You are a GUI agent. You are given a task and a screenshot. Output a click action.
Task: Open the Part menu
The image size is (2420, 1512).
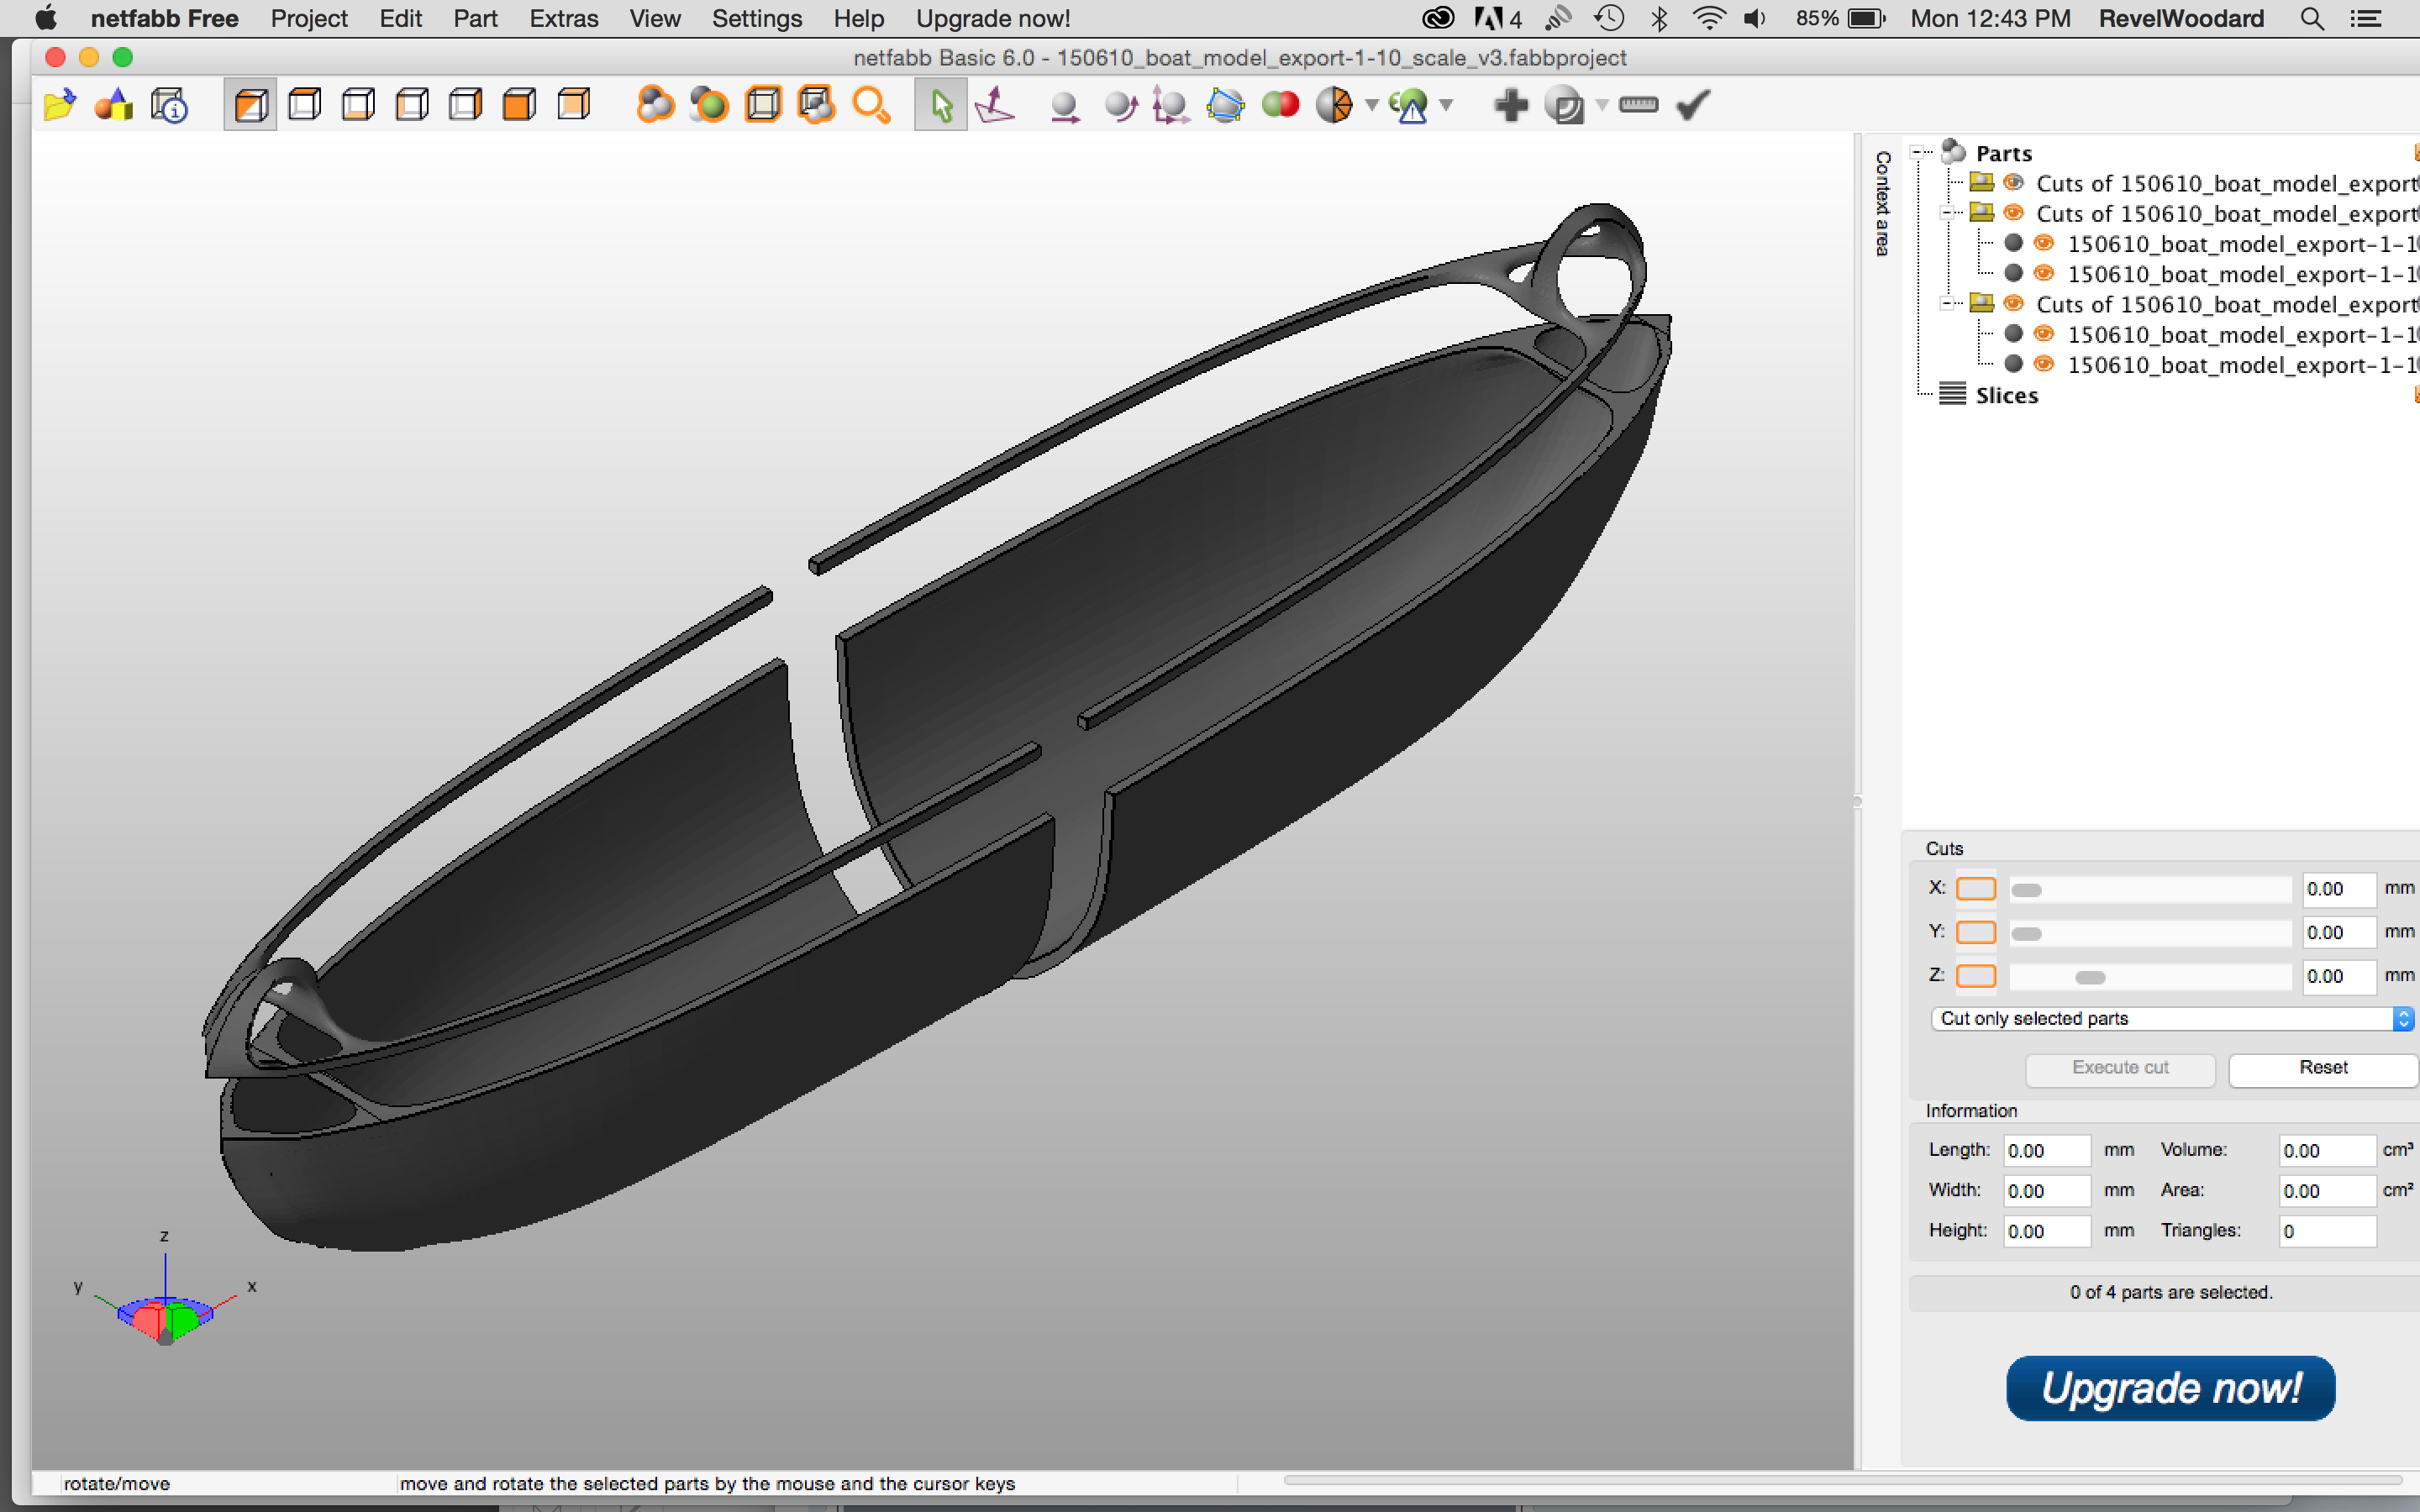[475, 18]
